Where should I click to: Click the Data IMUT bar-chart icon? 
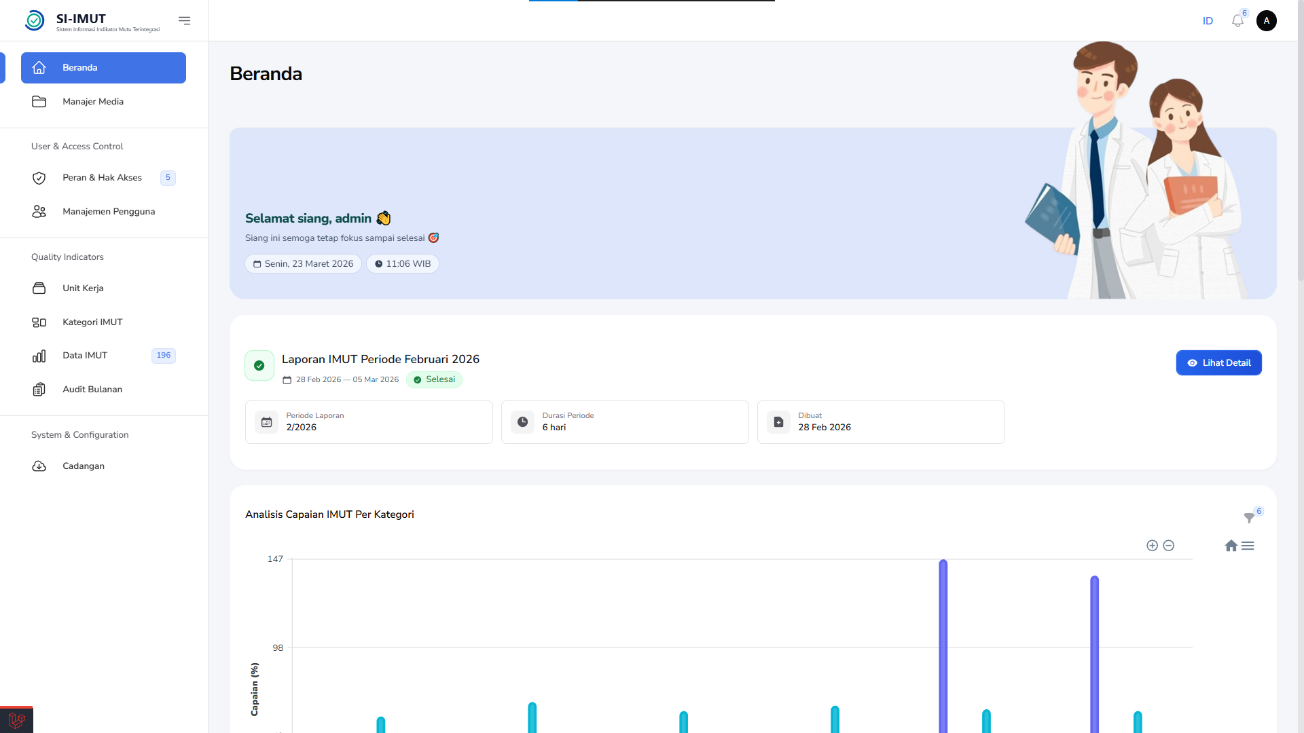point(39,355)
